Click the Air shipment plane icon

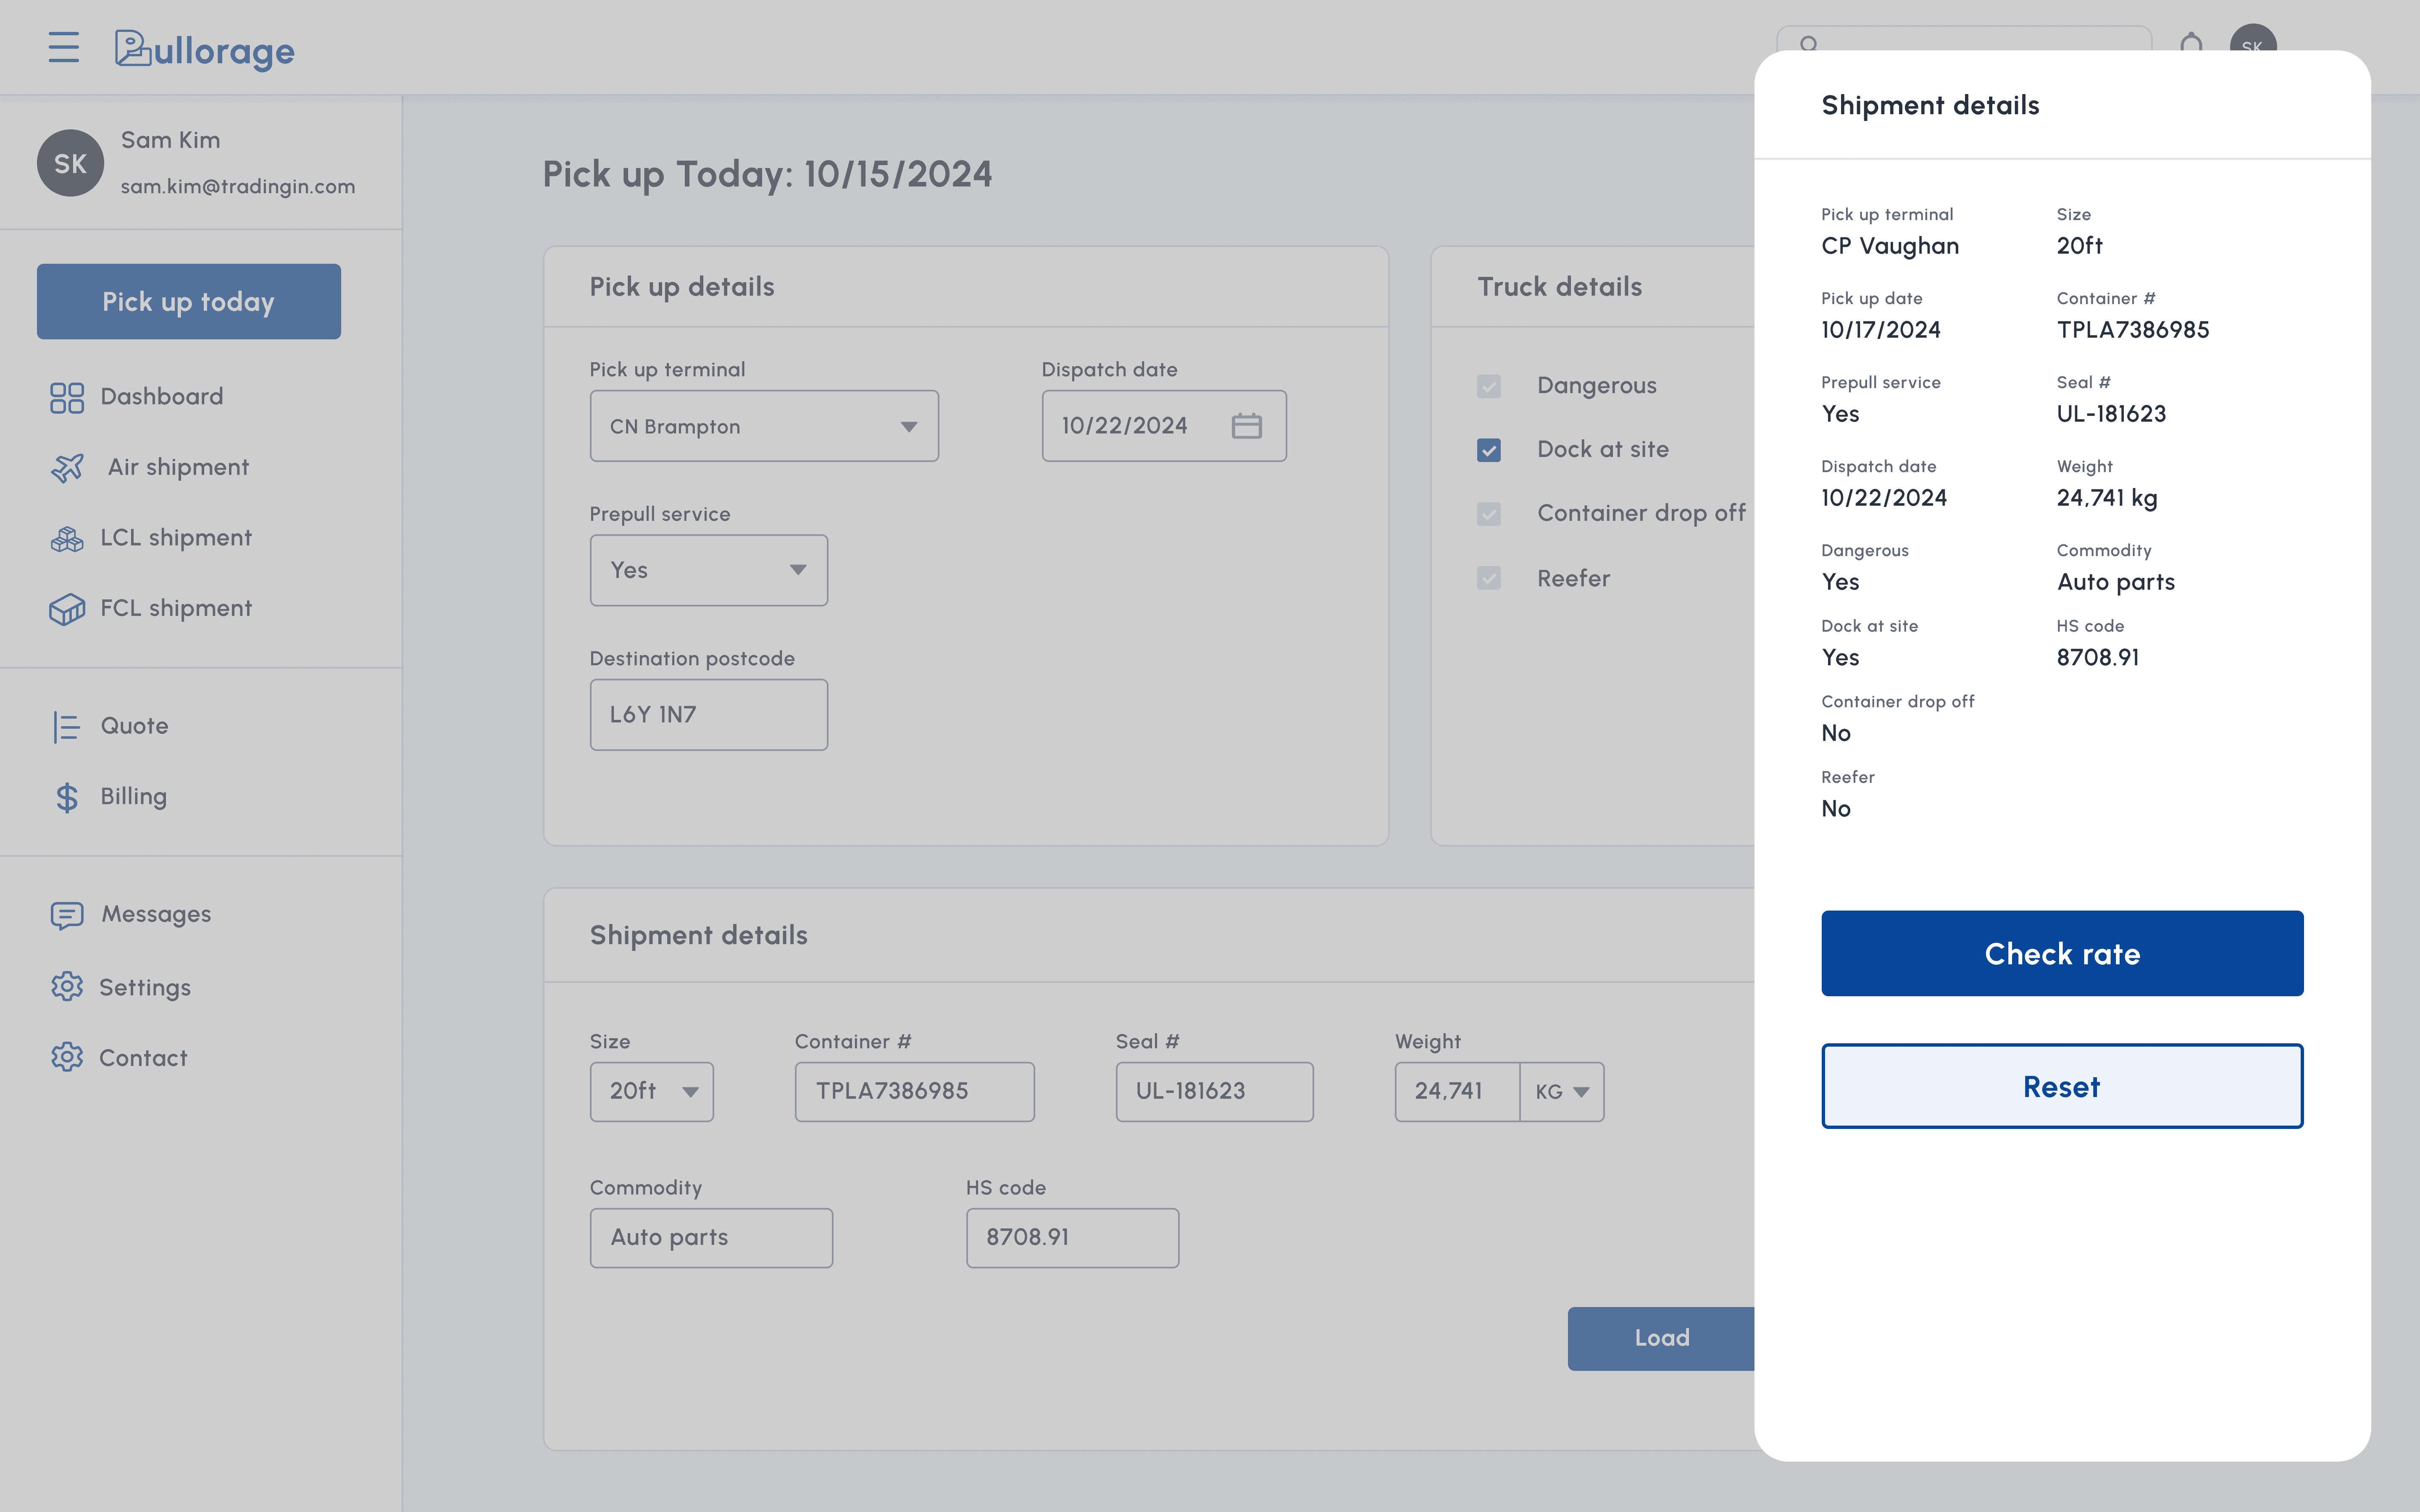pyautogui.click(x=67, y=467)
